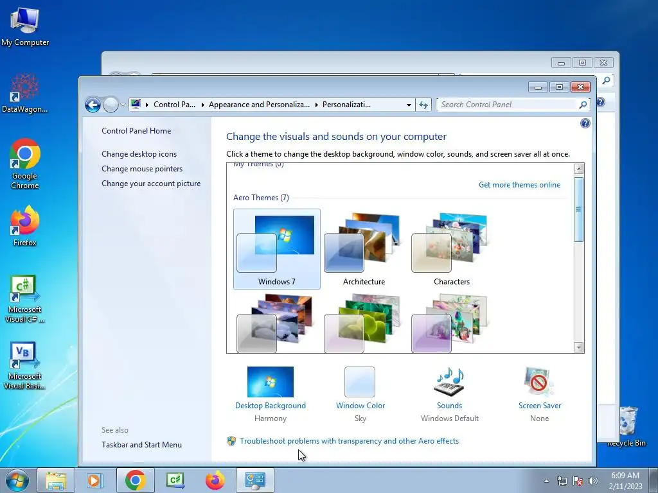This screenshot has height=493, width=658.
Task: Click theme list scroll up arrow
Action: click(x=579, y=169)
